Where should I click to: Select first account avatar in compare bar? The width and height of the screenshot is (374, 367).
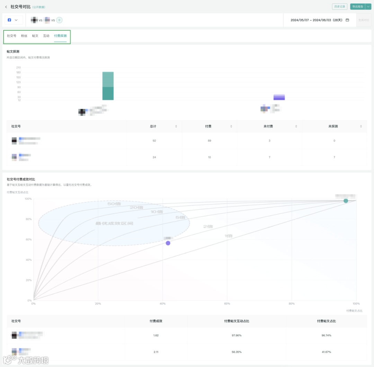tap(34, 20)
